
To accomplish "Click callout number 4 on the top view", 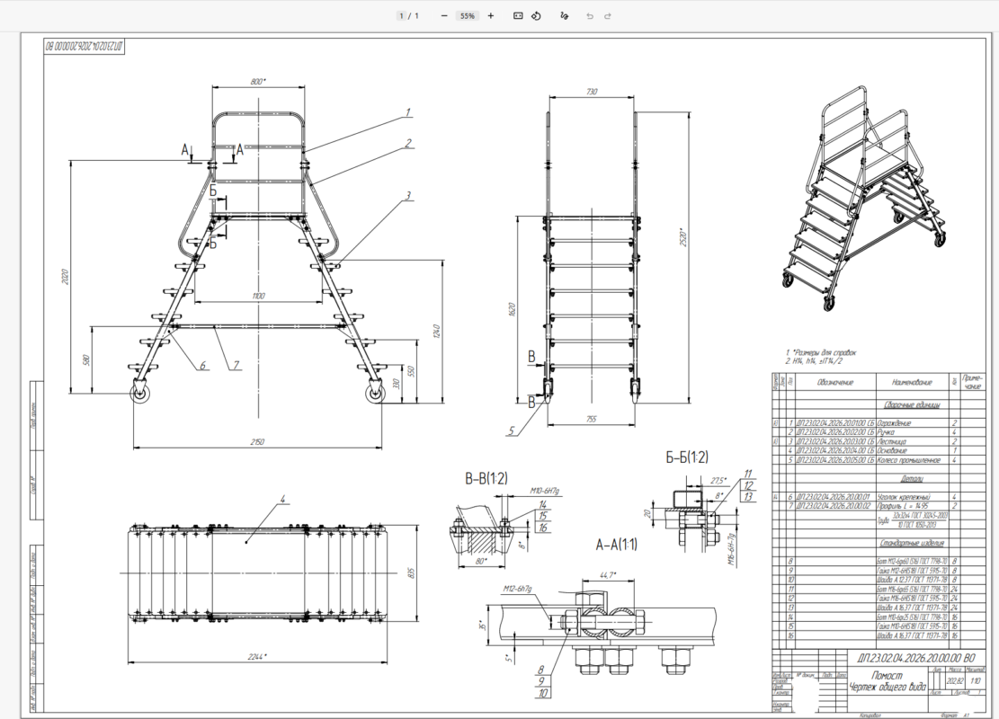I will [x=283, y=499].
